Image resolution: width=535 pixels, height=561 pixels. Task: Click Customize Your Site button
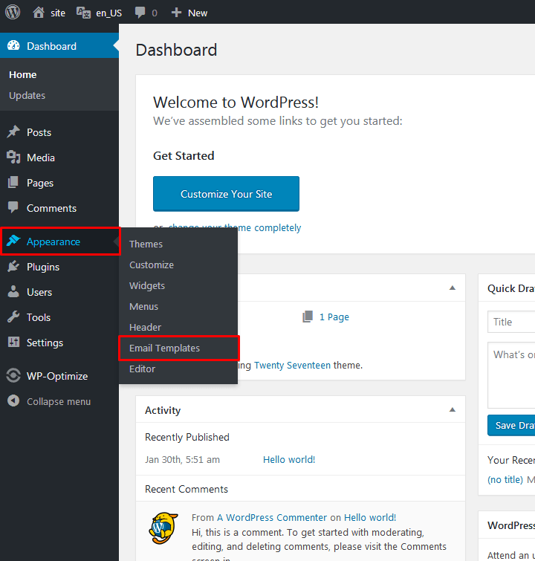pyautogui.click(x=226, y=193)
